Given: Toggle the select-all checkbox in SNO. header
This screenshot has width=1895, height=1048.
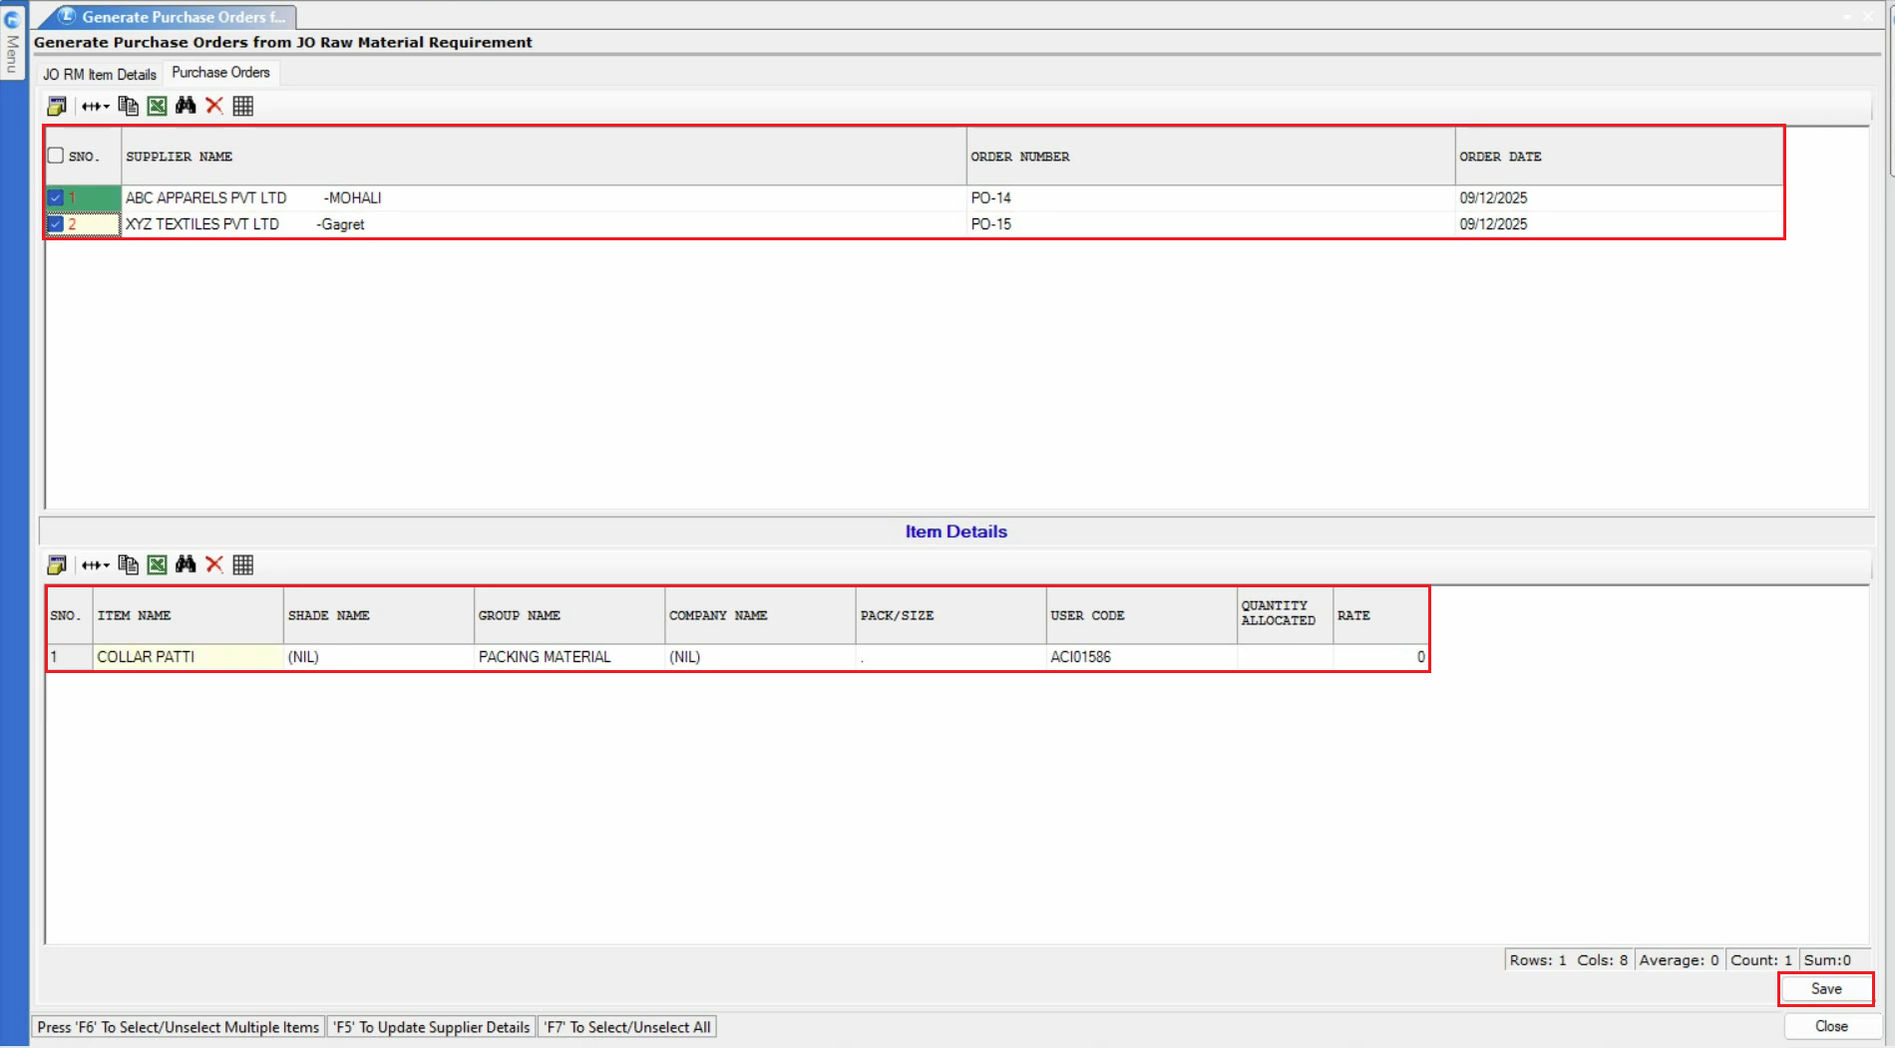Looking at the screenshot, I should 56,156.
